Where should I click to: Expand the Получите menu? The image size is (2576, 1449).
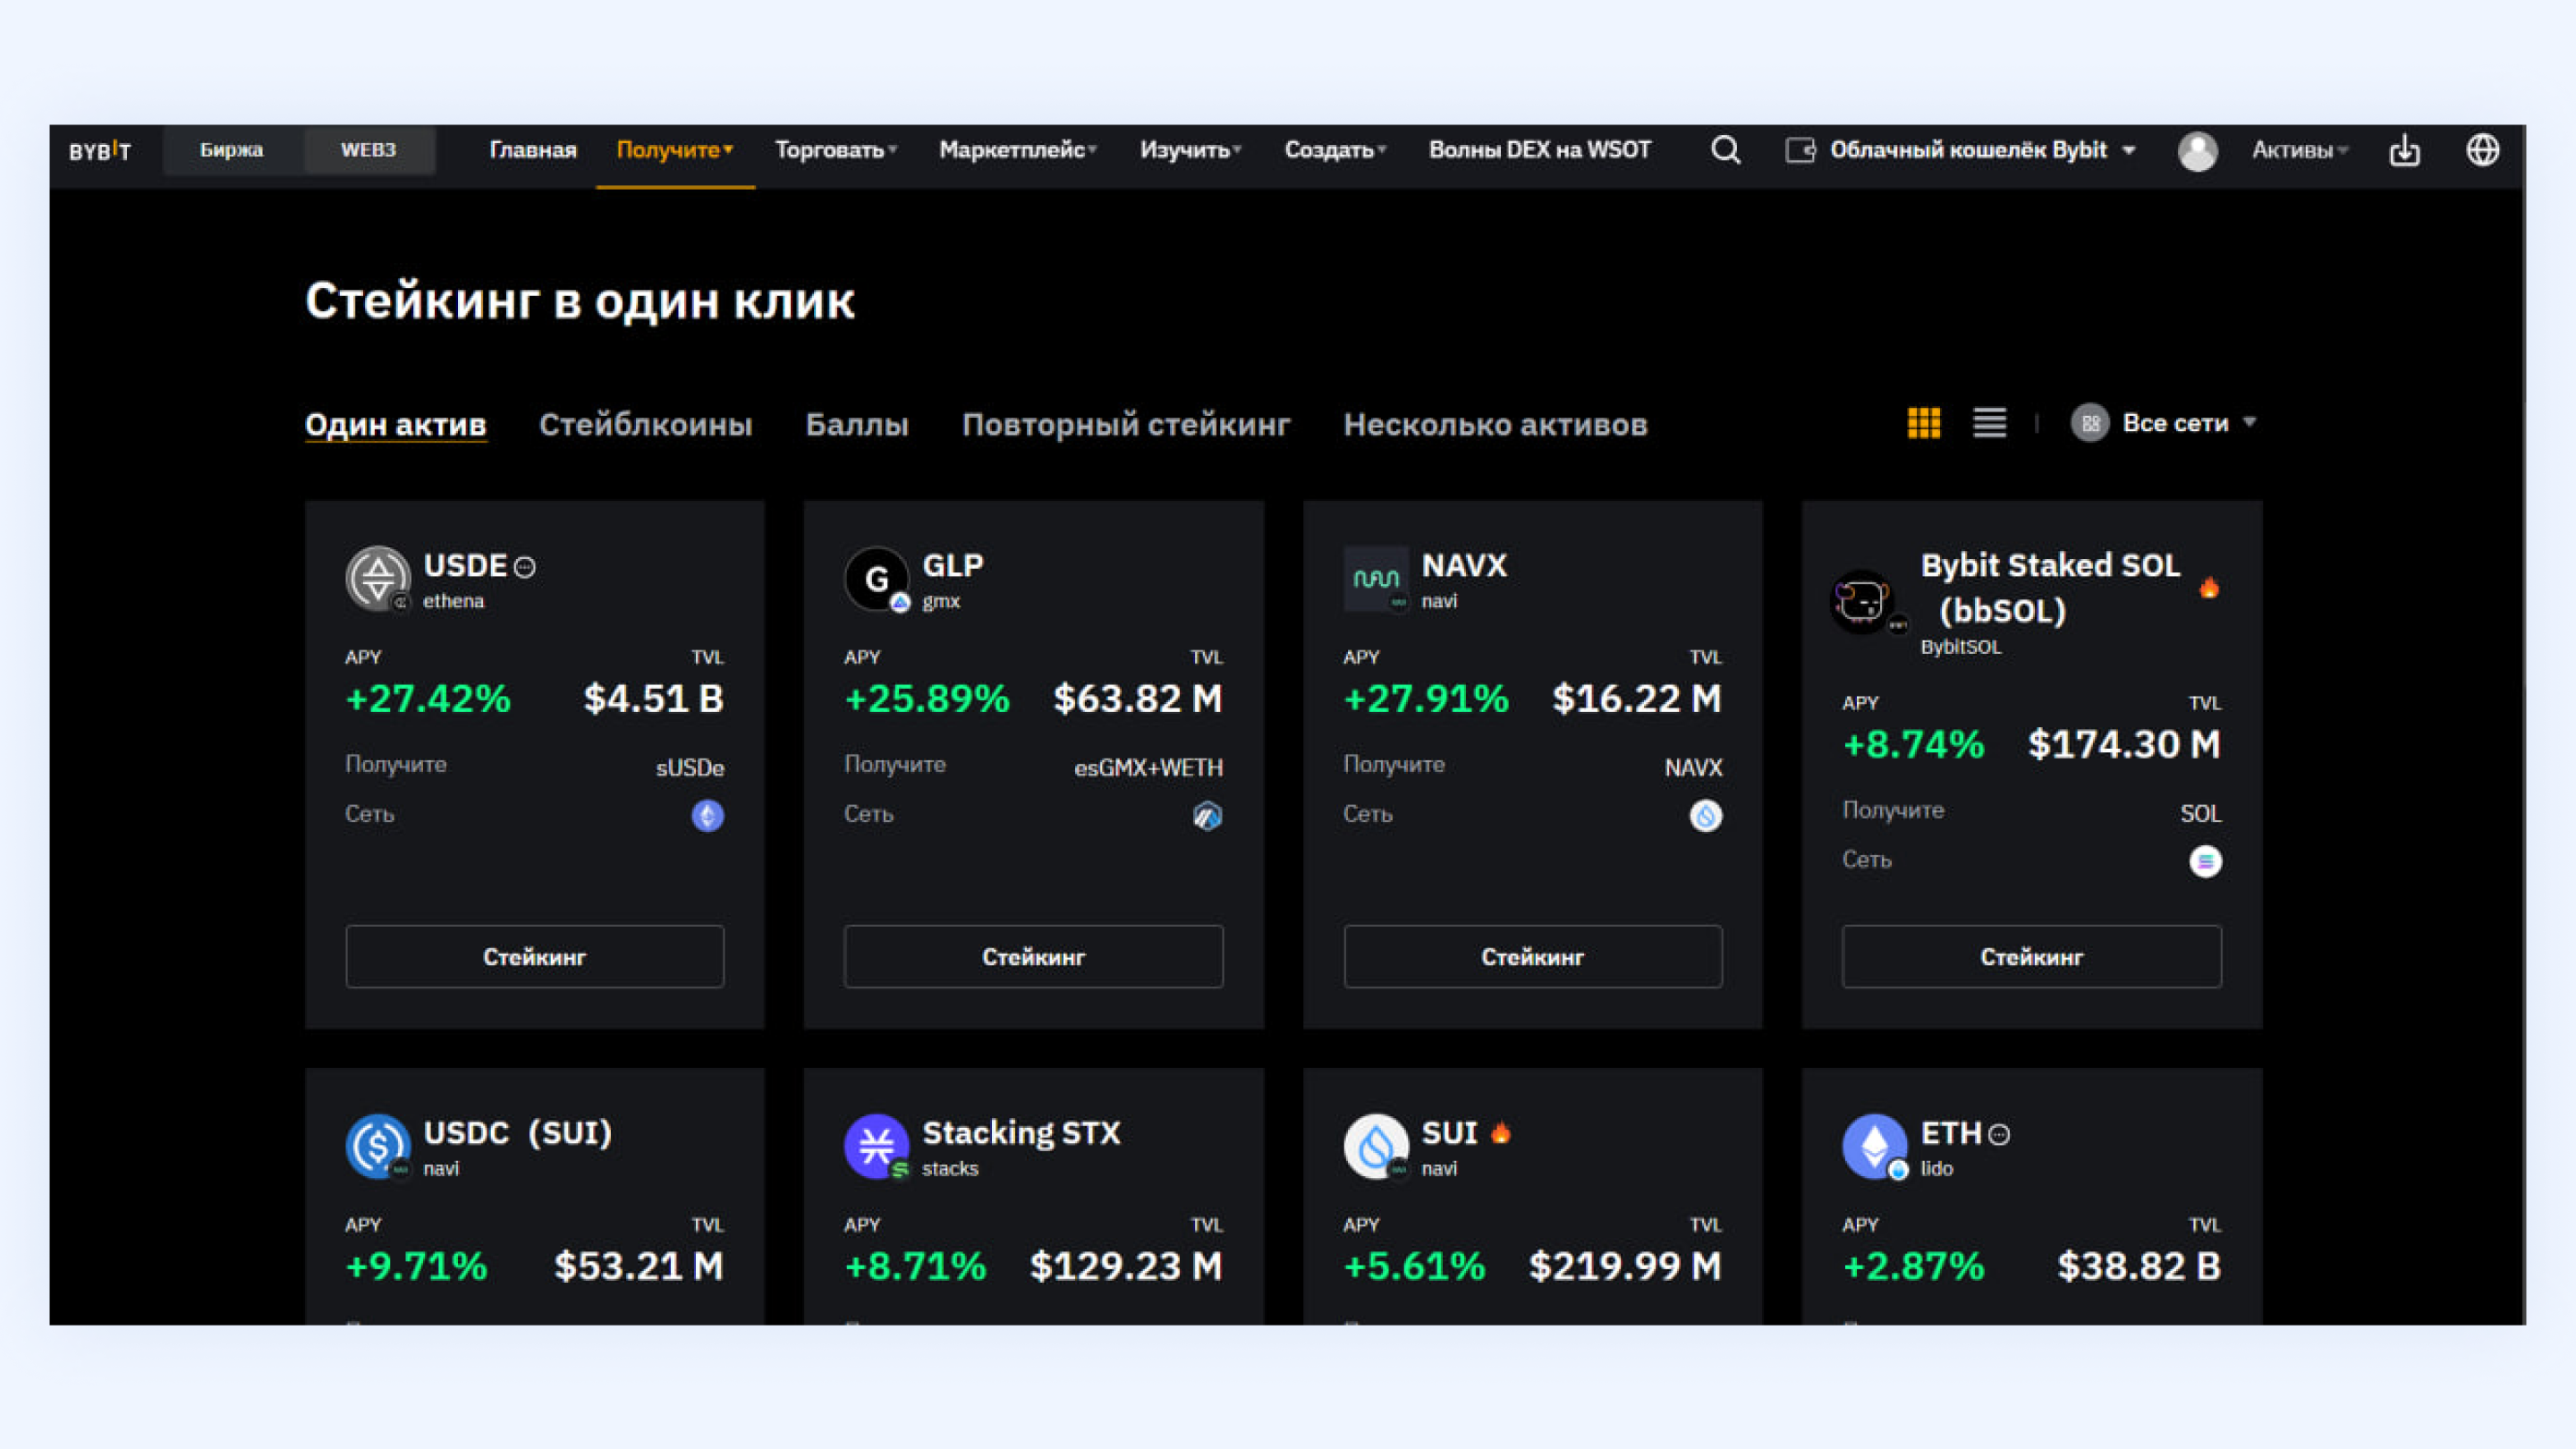pyautogui.click(x=675, y=150)
